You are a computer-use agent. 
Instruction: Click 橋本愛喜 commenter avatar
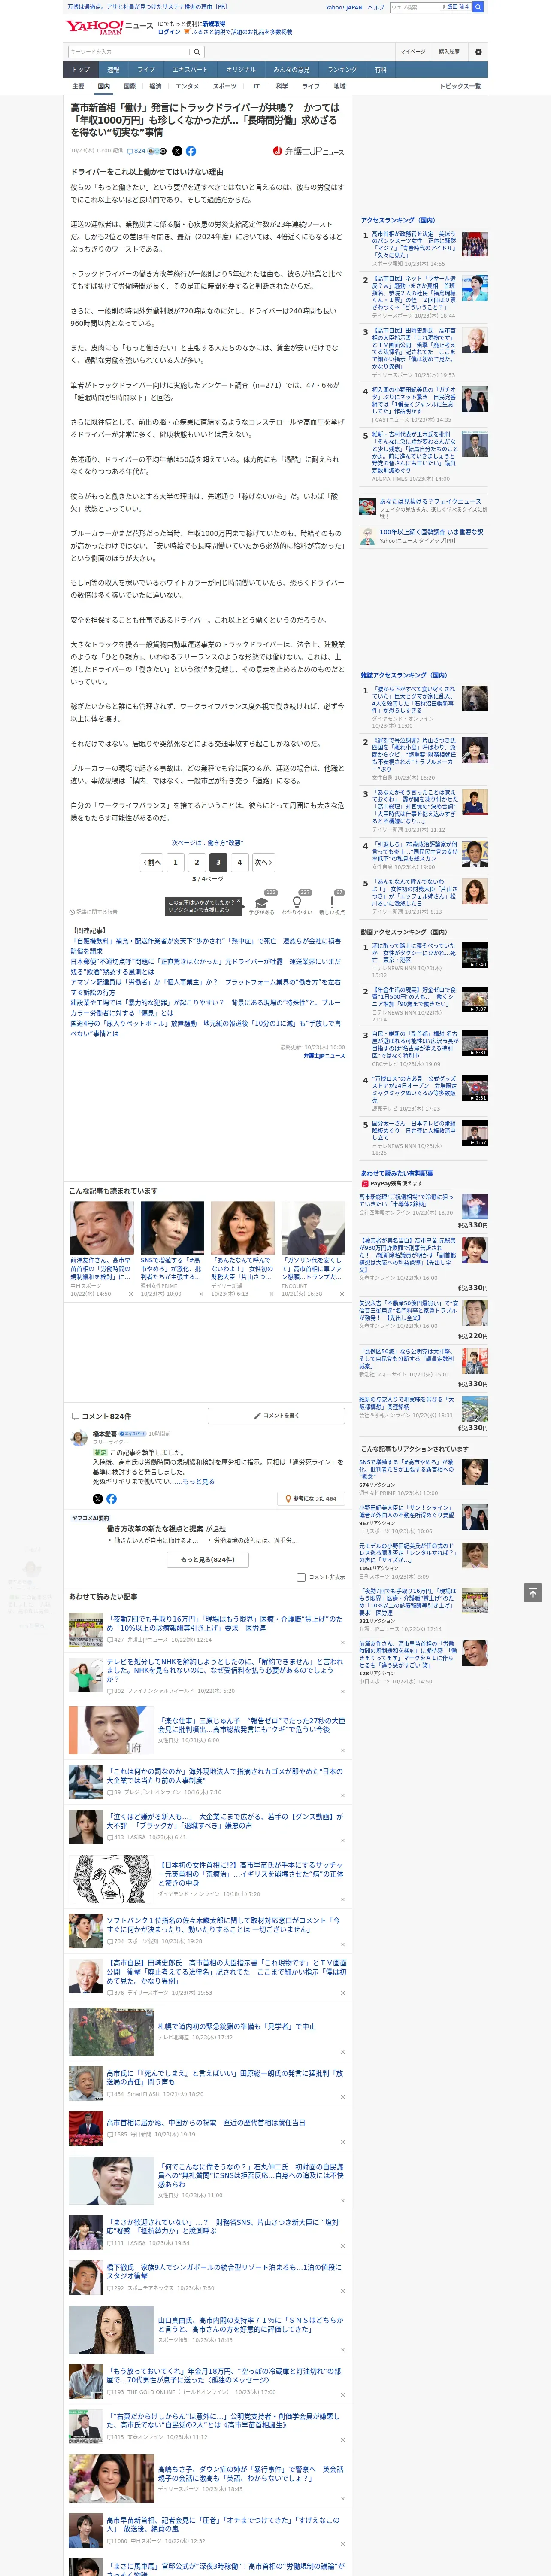[79, 1438]
